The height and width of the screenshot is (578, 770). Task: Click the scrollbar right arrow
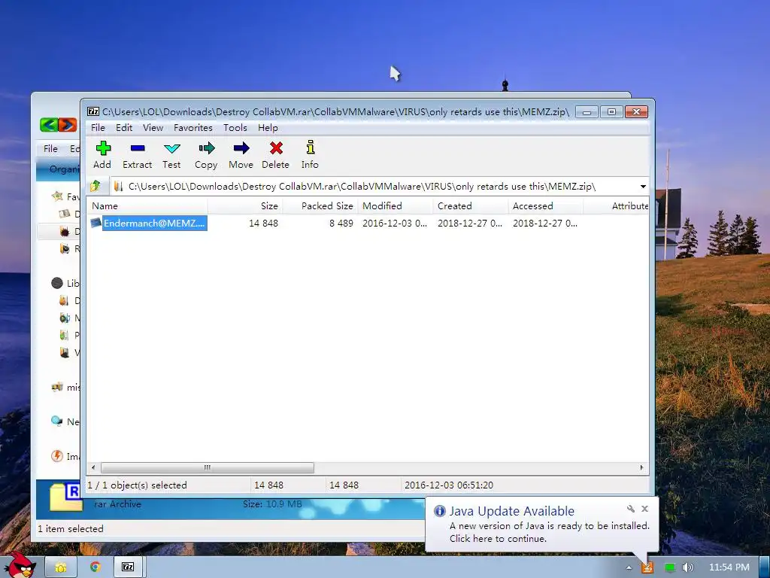[642, 467]
